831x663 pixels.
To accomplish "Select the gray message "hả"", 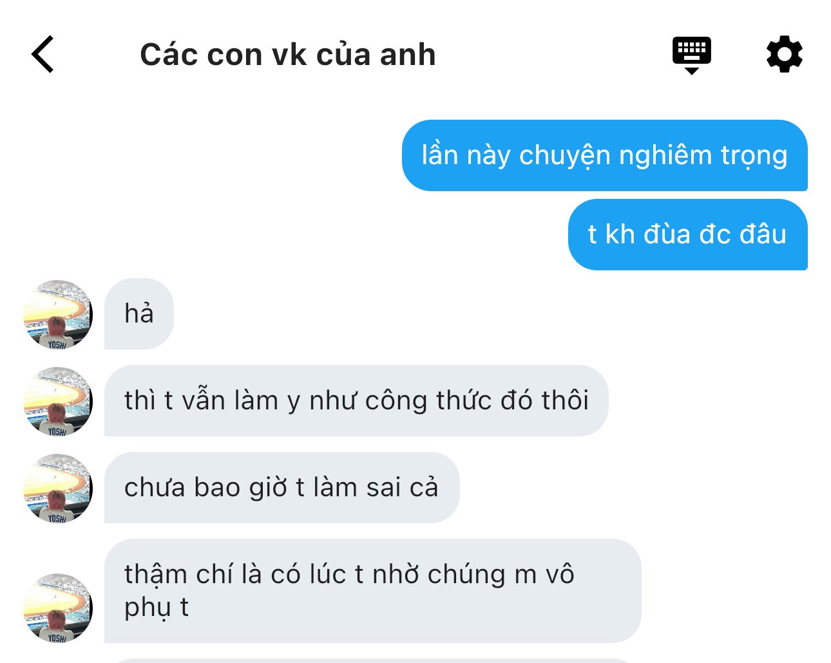I will 139,314.
